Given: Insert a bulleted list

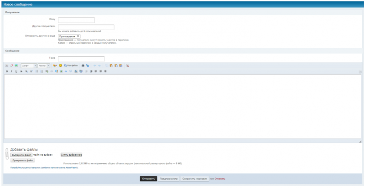Looking at the screenshot, I should tap(37, 71).
